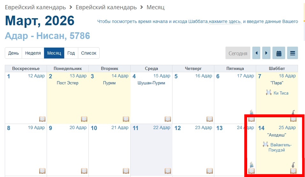Image resolution: width=305 pixels, height=177 pixels.
Task: Open the hamburger menu beside calendar icon
Action: pyautogui.click(x=292, y=53)
